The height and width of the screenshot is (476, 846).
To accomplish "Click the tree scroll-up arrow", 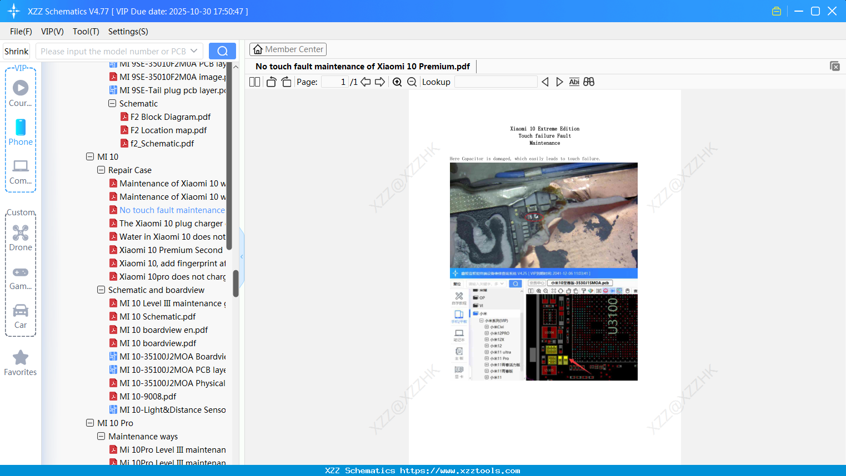I will click(236, 67).
